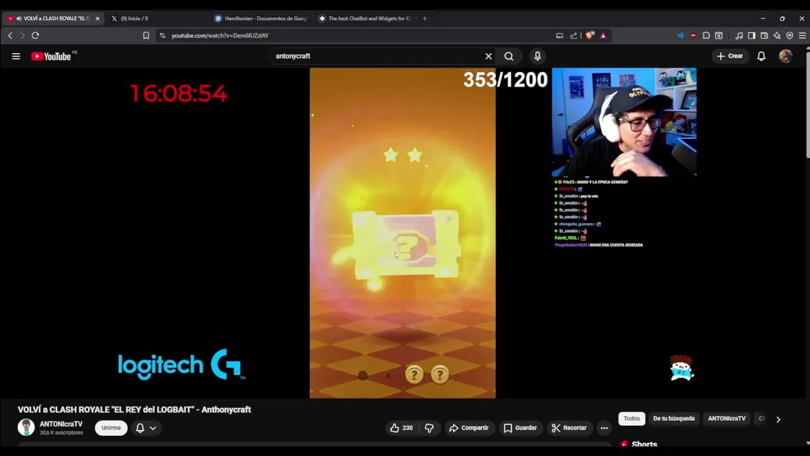Select the De tu búsqueda chip
Screen dimensions: 810x456
[x=674, y=419]
